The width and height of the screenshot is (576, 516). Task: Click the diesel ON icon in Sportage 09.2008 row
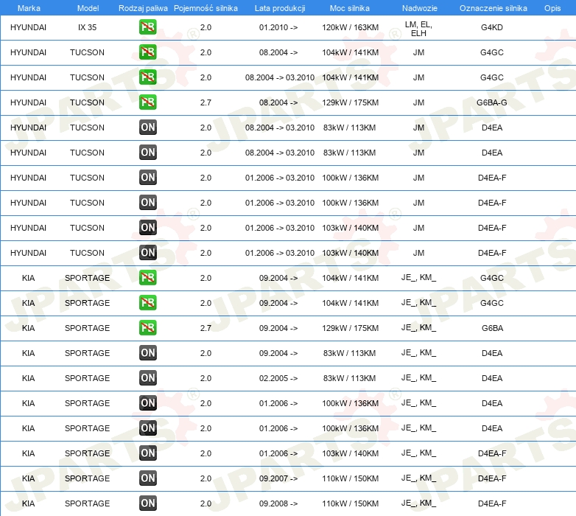point(147,503)
